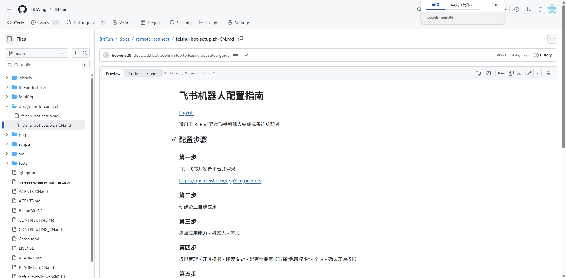Copy section link for 配置步骤 heading

pyautogui.click(x=174, y=139)
